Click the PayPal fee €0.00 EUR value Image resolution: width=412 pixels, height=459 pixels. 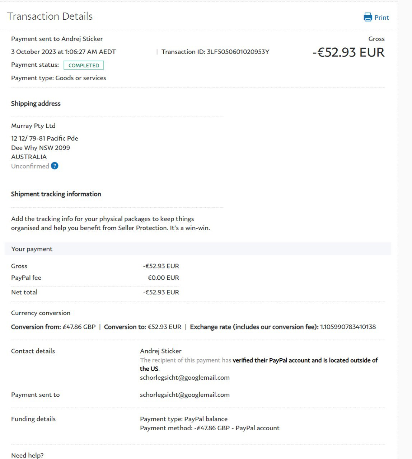[x=163, y=278]
